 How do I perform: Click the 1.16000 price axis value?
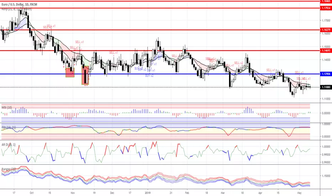point(326,33)
